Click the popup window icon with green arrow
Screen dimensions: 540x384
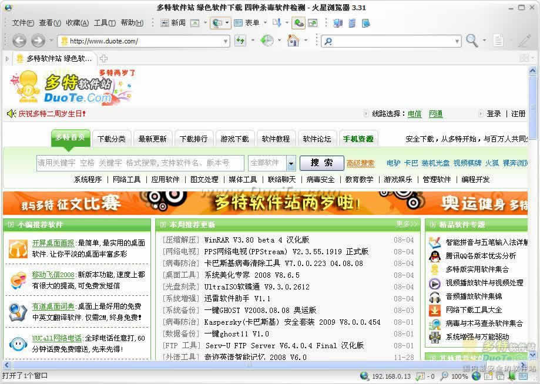[x=313, y=23]
